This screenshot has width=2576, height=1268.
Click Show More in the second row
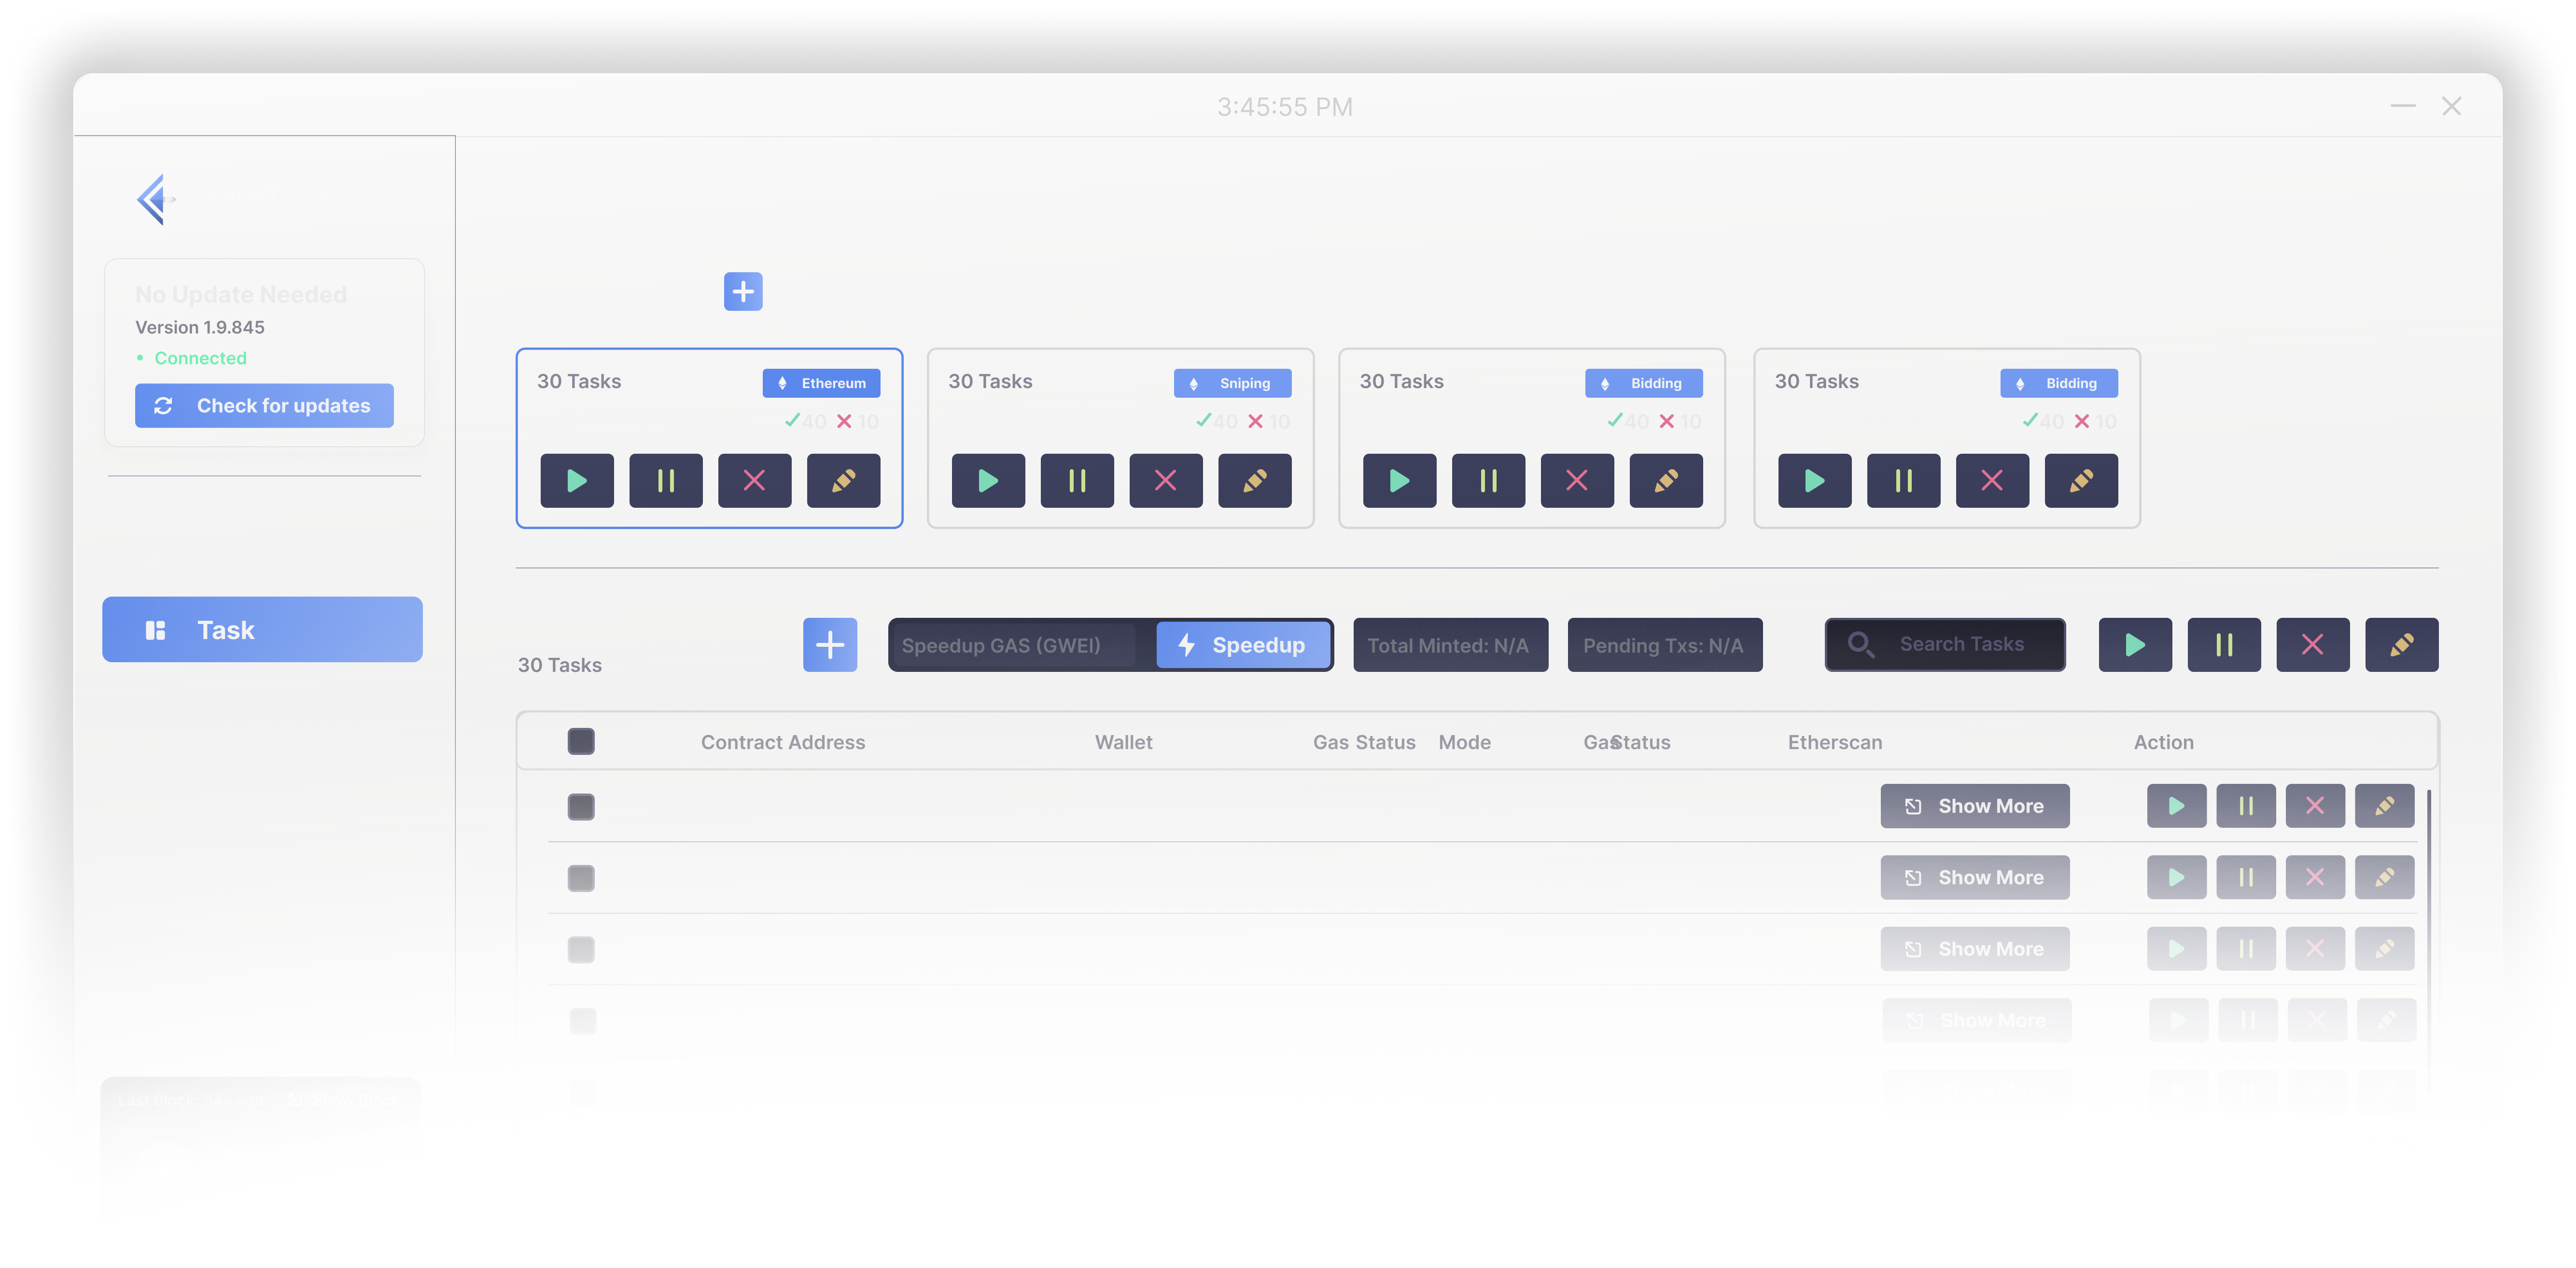pos(1975,878)
